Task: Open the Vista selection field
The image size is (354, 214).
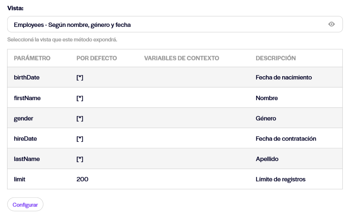Action: (175, 24)
